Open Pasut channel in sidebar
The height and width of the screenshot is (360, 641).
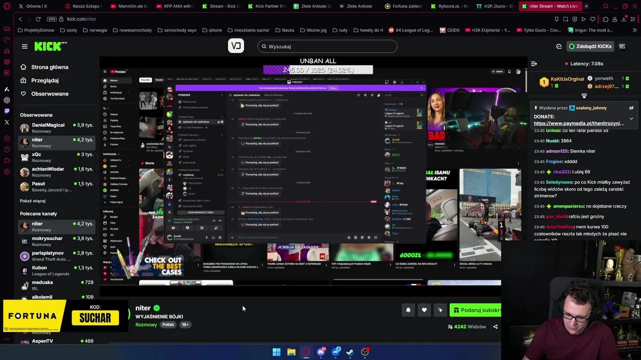(57, 186)
